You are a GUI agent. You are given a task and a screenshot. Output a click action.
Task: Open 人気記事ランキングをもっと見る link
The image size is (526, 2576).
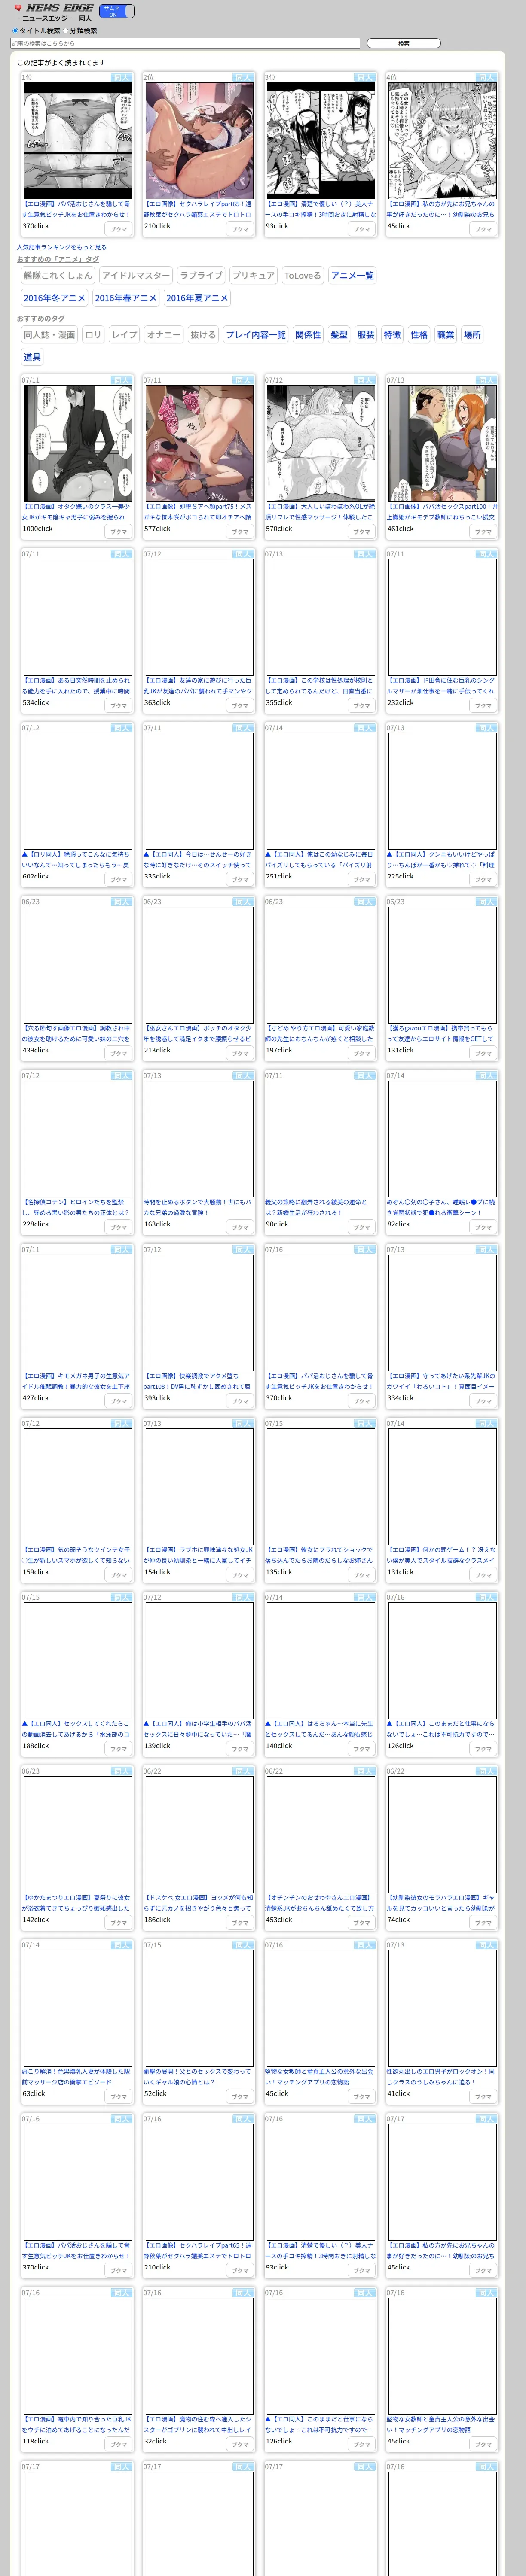tap(61, 247)
